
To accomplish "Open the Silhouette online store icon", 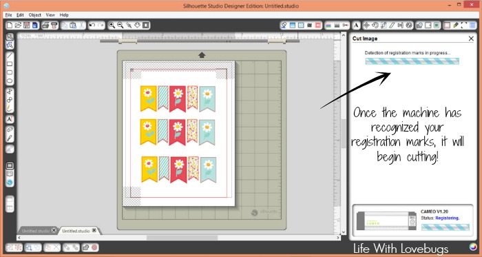I will [10, 183].
